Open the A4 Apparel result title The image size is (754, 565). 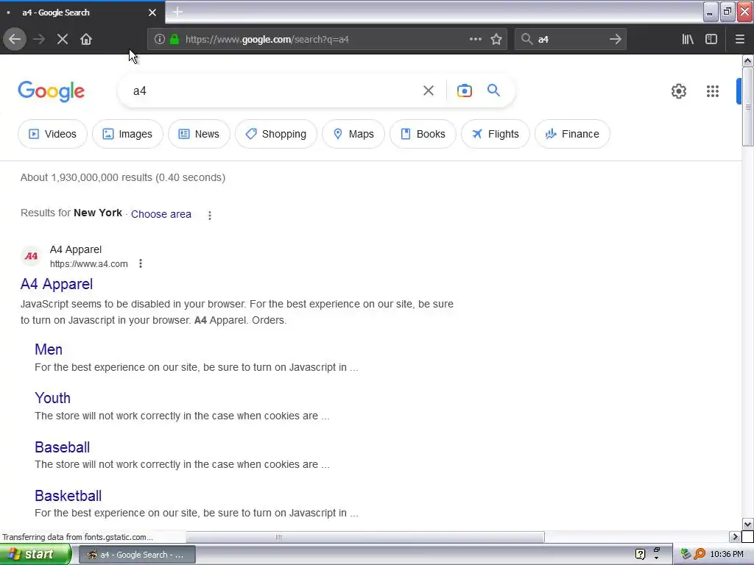point(57,284)
